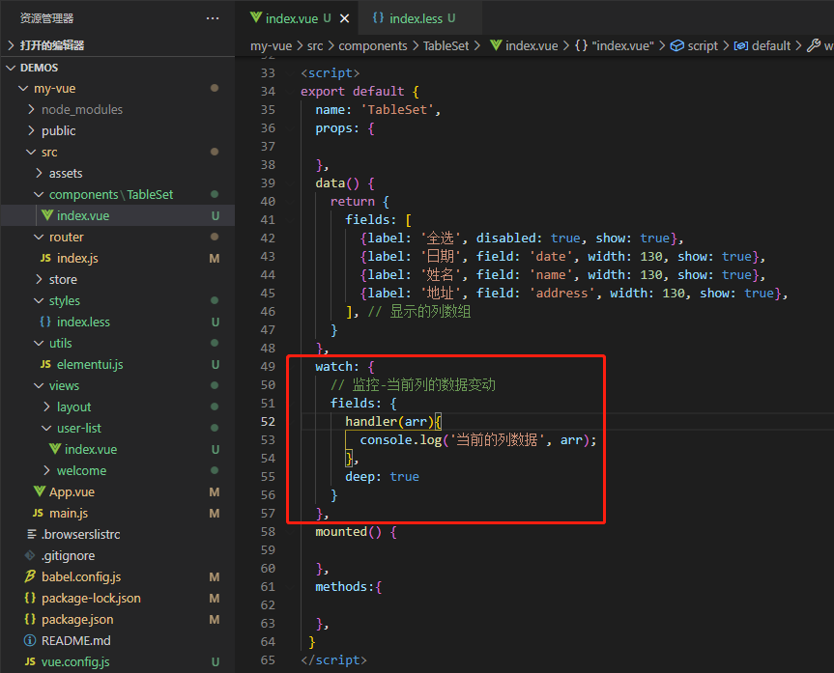Image resolution: width=834 pixels, height=673 pixels.
Task: Click default in the breadcrumb path
Action: [762, 46]
